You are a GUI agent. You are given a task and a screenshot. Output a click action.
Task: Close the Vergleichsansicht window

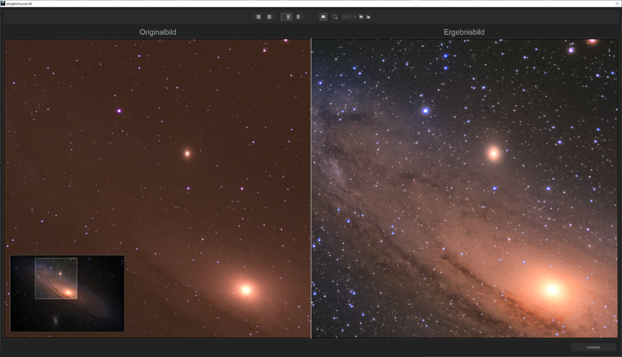coord(616,3)
